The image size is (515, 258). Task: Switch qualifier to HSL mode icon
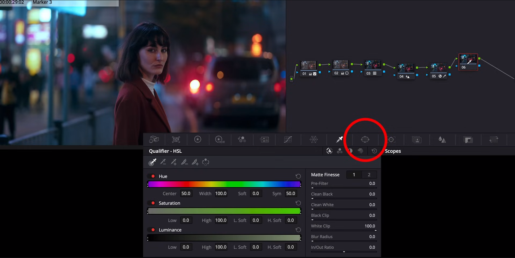[329, 151]
